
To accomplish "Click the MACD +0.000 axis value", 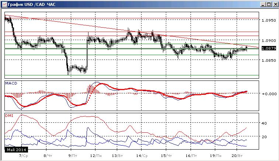I will (x=269, y=94).
